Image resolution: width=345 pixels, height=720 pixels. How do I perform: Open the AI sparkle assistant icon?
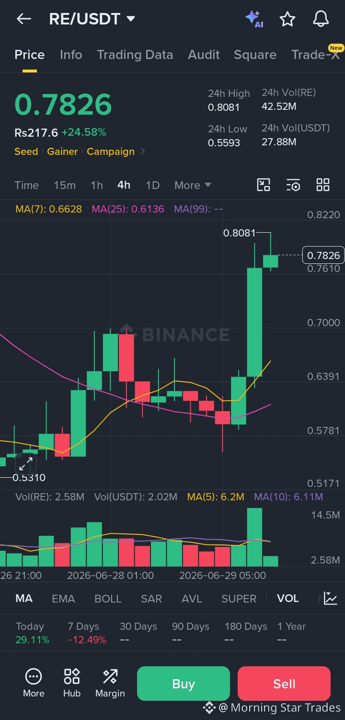(x=254, y=19)
